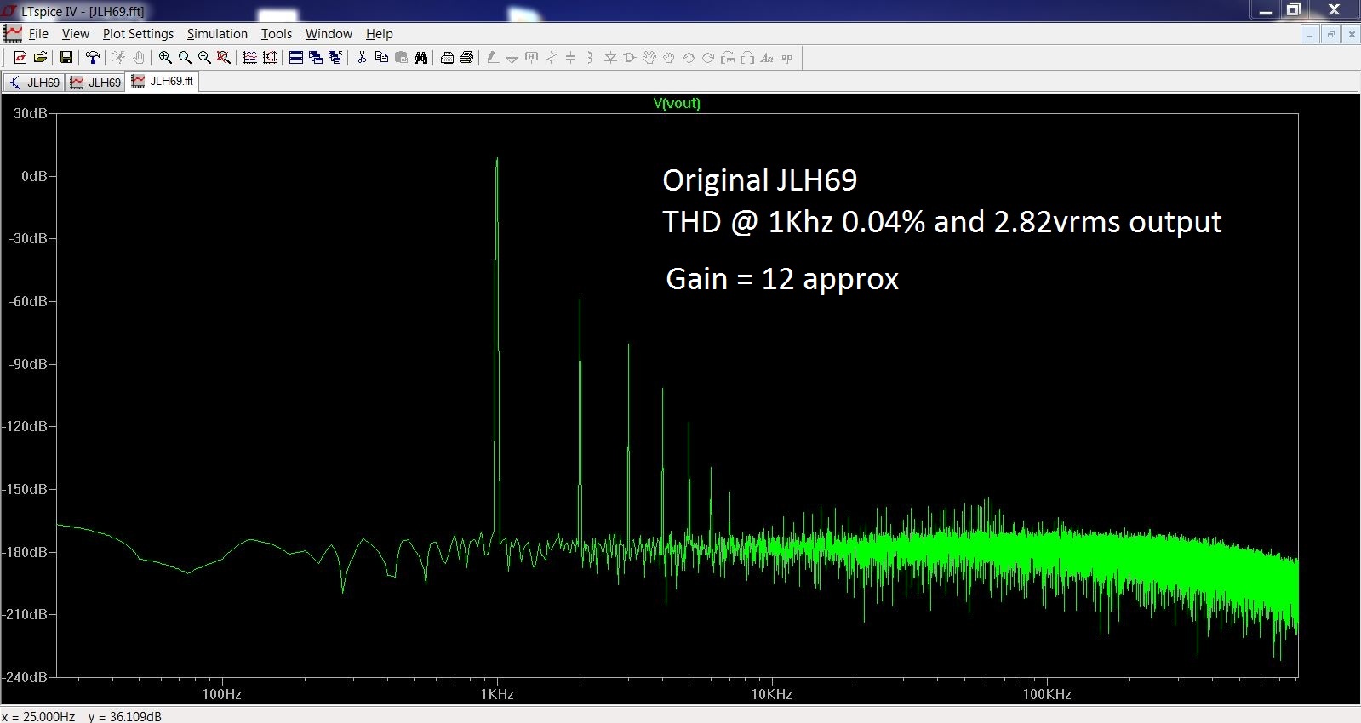The width and height of the screenshot is (1361, 723).
Task: Click the Copy toolbar icon
Action: click(381, 58)
